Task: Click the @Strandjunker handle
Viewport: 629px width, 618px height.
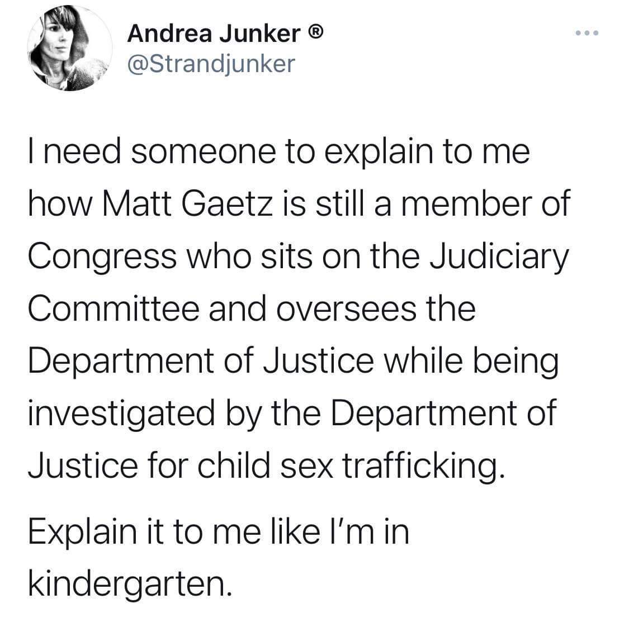Action: (211, 64)
